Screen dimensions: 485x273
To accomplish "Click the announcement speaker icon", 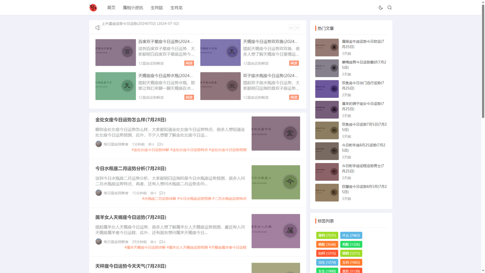I will [98, 28].
